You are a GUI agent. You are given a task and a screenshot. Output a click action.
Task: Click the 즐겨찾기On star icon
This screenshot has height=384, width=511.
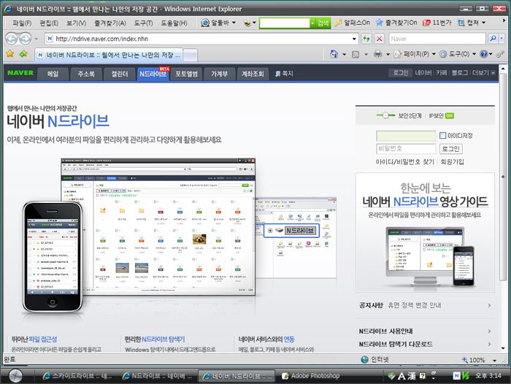[x=379, y=23]
